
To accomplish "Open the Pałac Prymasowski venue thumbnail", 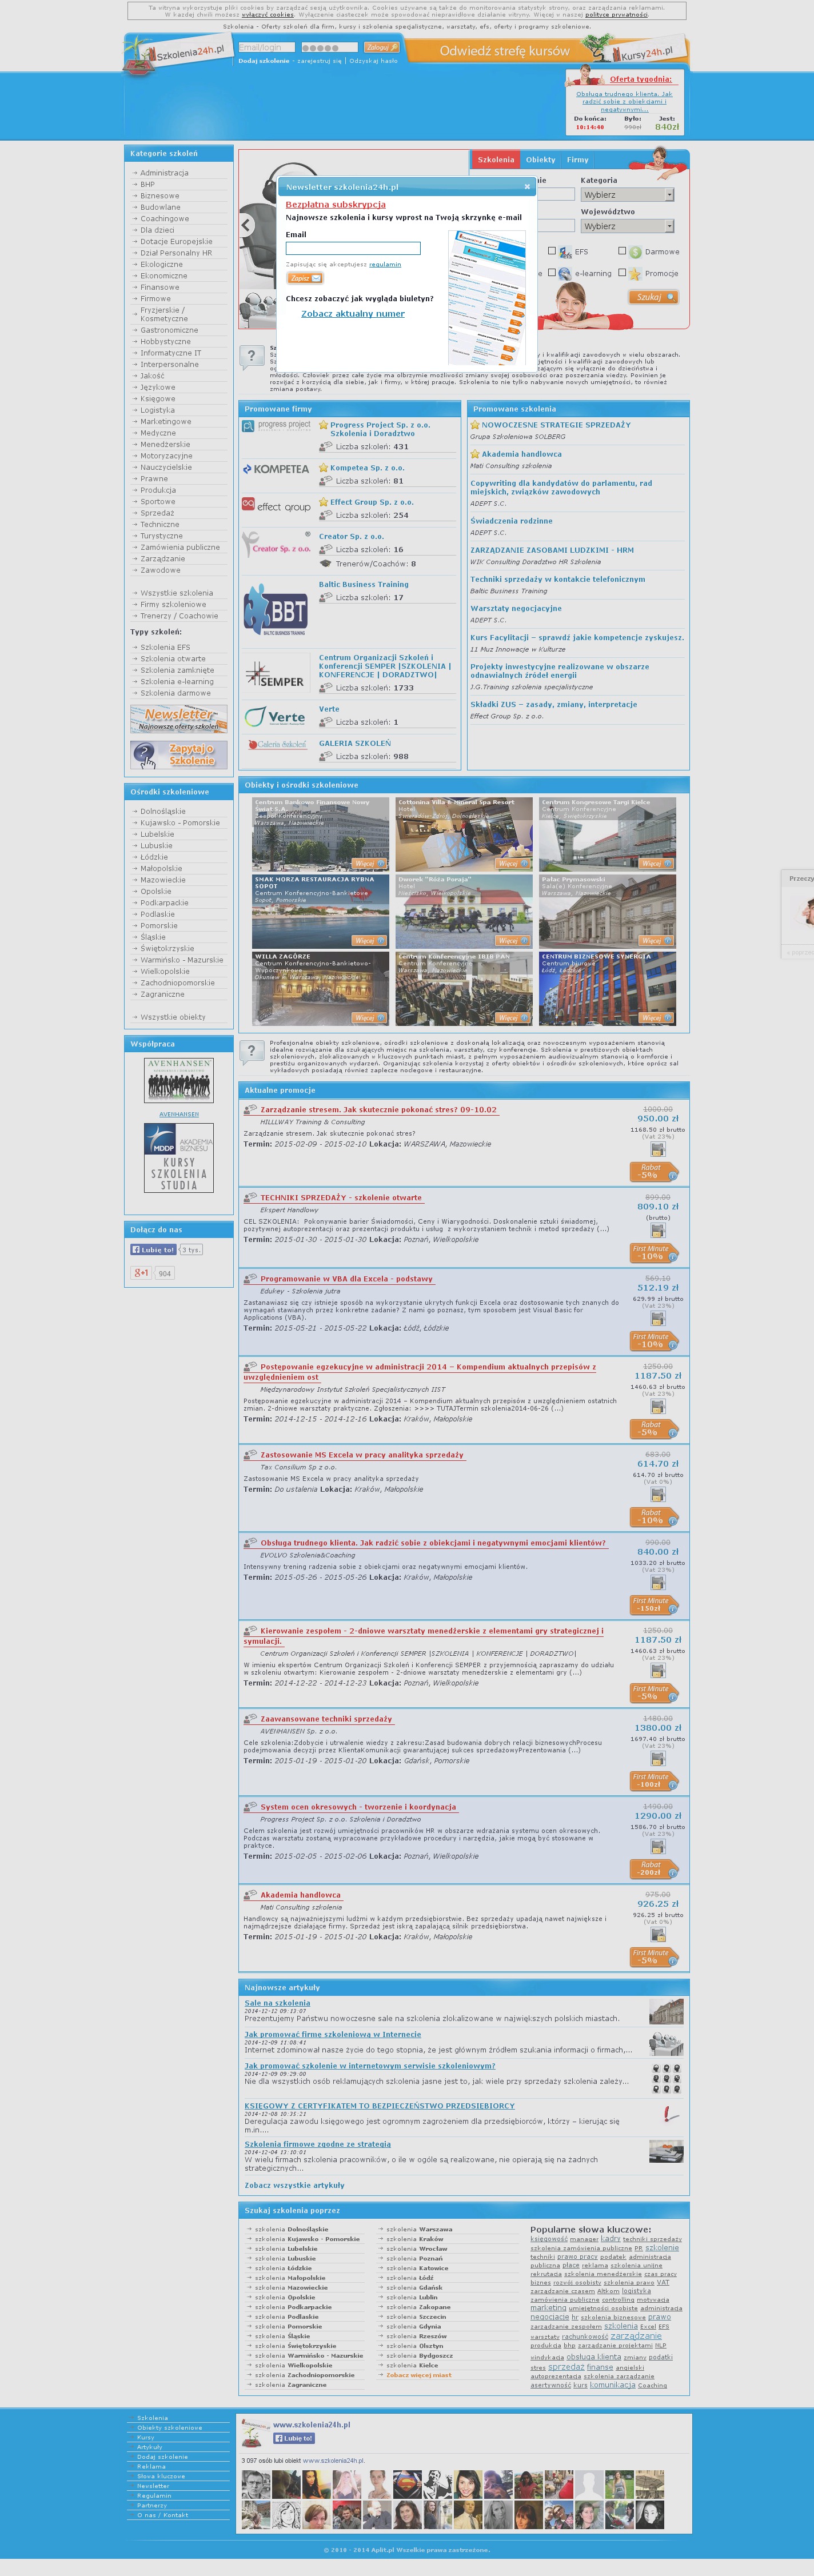I will point(607,912).
